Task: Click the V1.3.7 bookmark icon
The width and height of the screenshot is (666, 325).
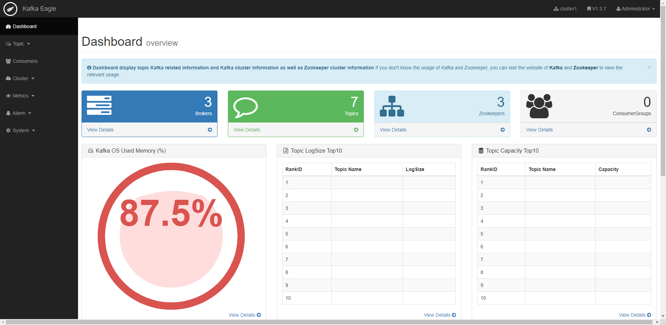Action: click(x=589, y=9)
